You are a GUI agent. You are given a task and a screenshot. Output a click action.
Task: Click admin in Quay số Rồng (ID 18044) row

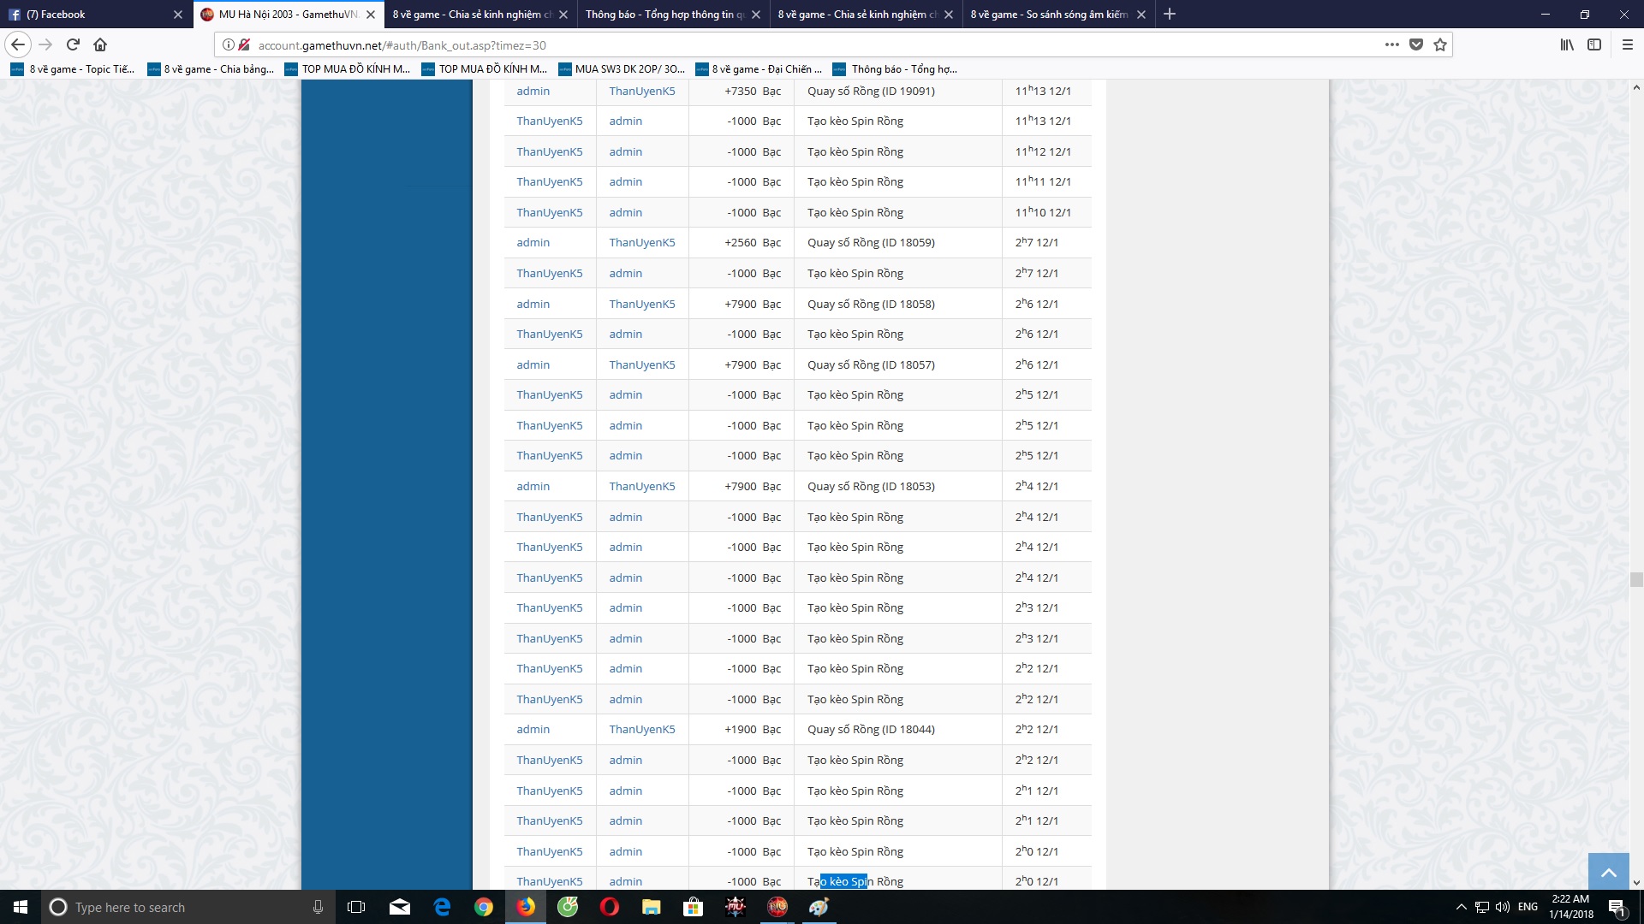coord(533,730)
